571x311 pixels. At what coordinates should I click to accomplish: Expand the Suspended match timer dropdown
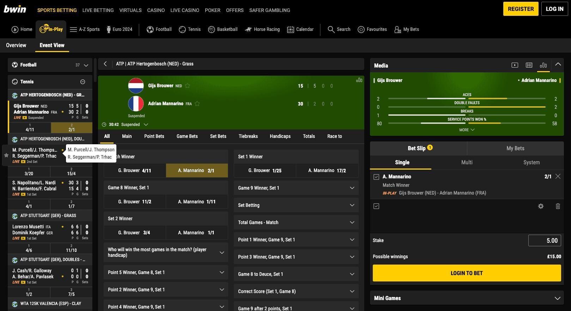[146, 125]
